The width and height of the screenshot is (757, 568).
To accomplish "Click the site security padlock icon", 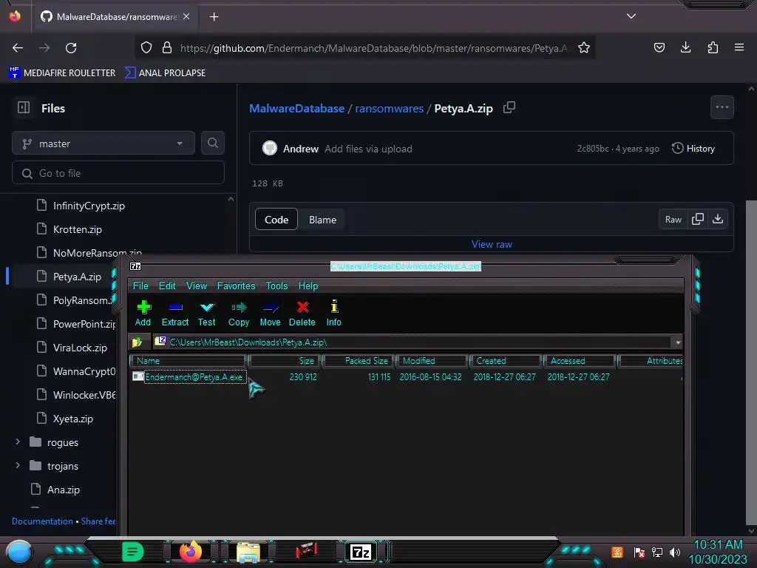I will click(167, 47).
